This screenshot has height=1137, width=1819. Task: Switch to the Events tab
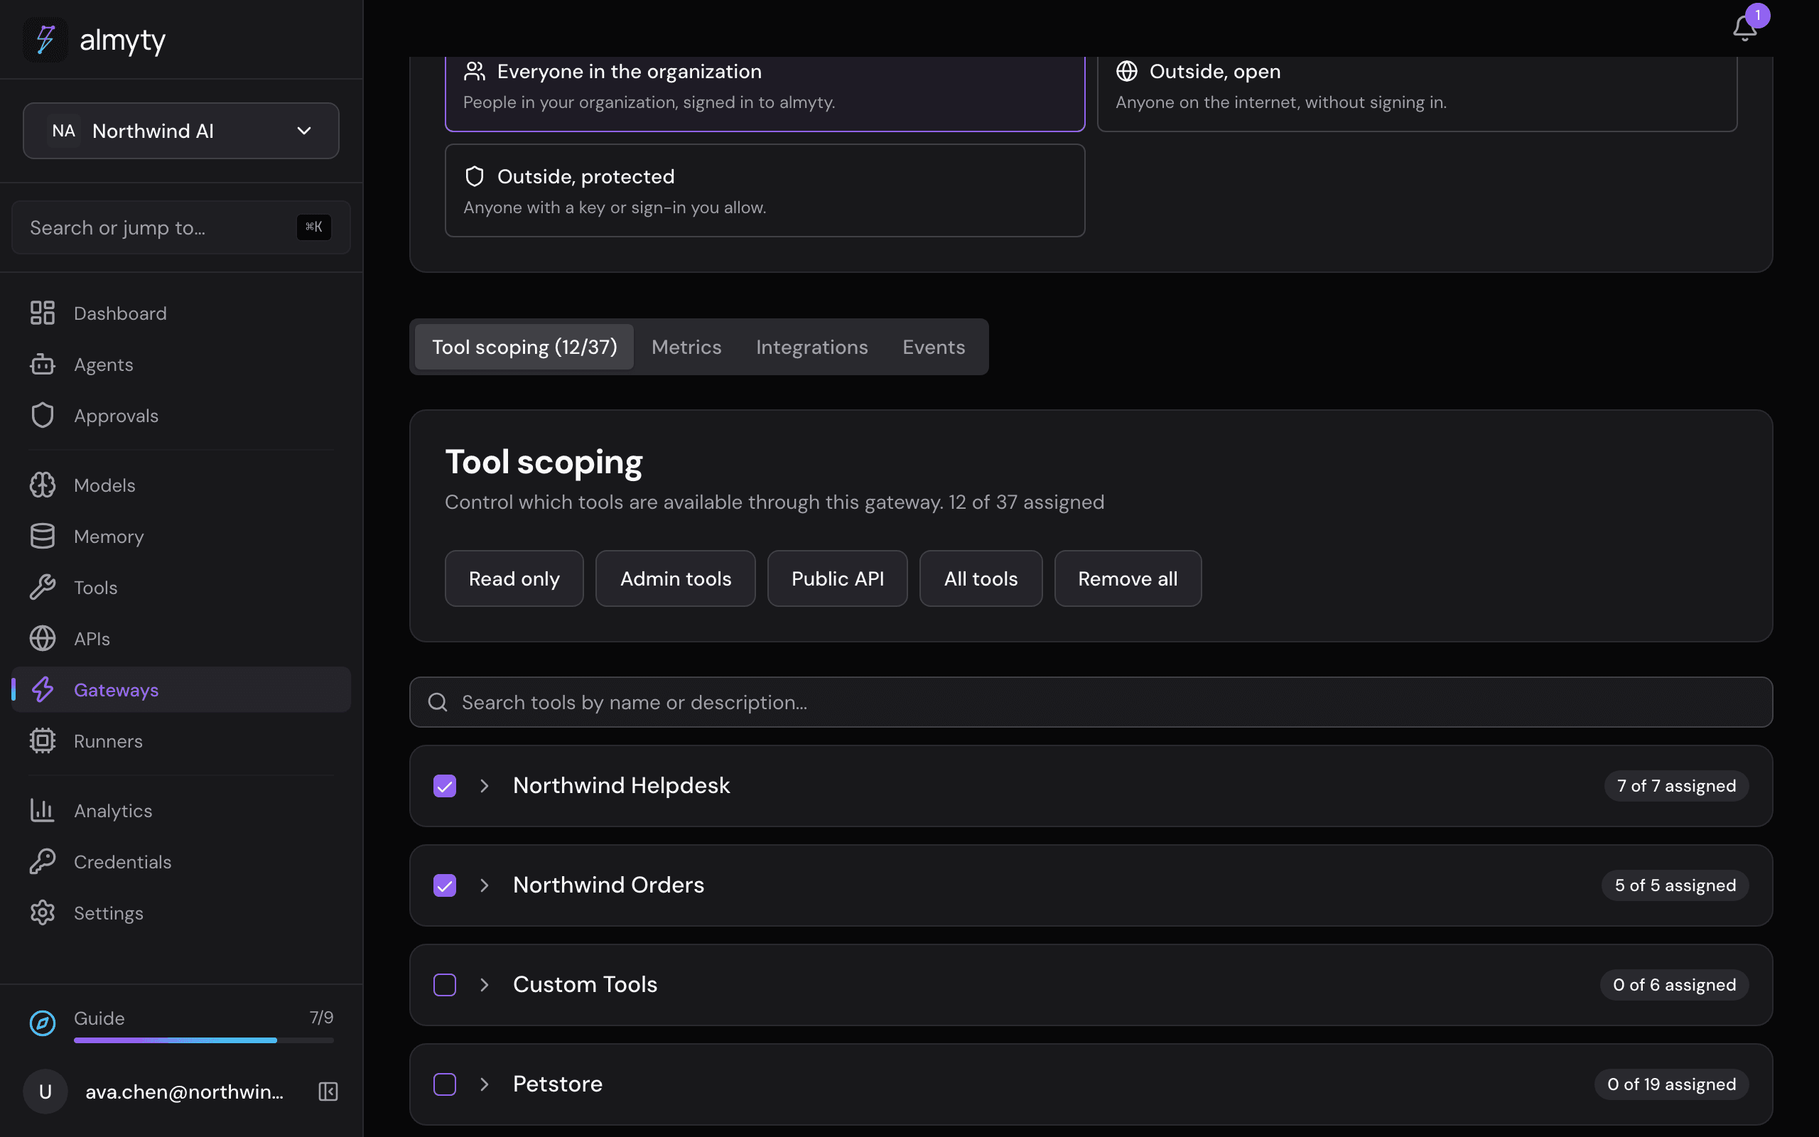tap(934, 347)
